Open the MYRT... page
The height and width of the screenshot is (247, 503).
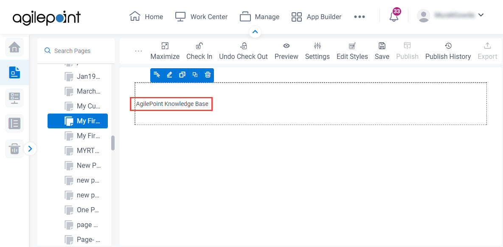[83, 150]
